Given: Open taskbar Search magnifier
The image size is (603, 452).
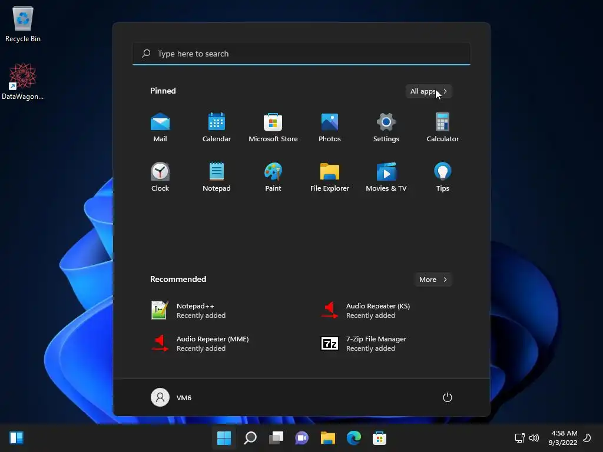Looking at the screenshot, I should 250,438.
